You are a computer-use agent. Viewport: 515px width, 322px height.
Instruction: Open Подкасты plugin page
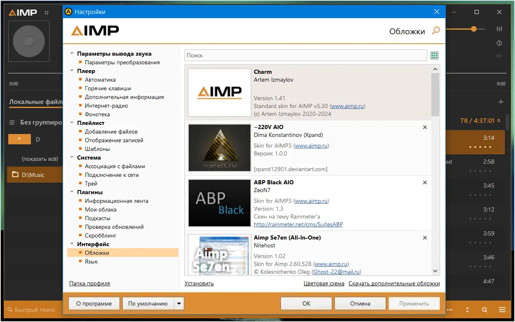point(98,218)
